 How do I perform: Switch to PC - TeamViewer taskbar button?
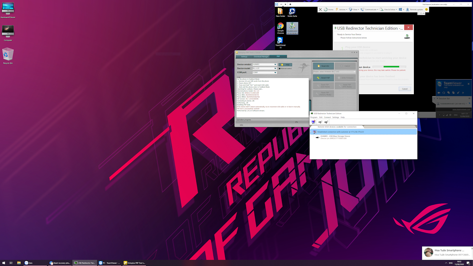point(109,263)
